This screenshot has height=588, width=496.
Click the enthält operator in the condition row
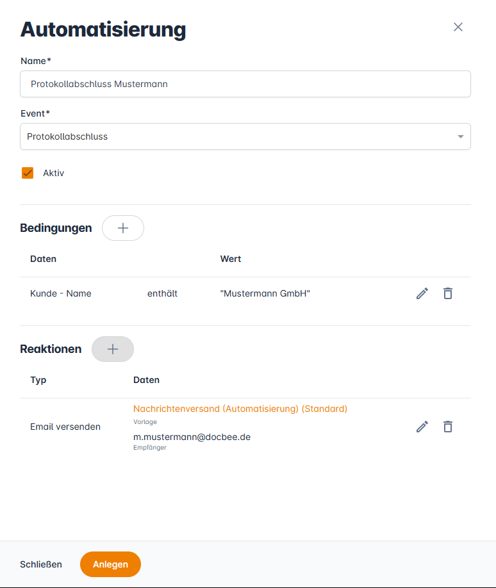162,293
